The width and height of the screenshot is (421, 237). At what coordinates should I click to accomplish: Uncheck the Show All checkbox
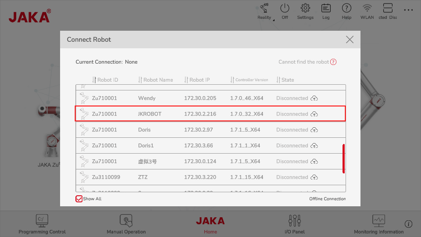(x=79, y=199)
